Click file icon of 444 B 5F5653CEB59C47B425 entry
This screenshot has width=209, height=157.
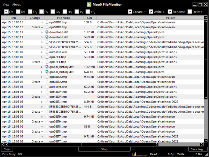pos(47,107)
